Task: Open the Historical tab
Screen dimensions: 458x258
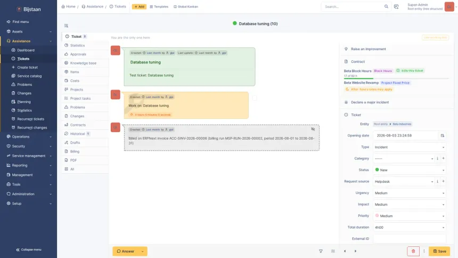Action: (85, 134)
